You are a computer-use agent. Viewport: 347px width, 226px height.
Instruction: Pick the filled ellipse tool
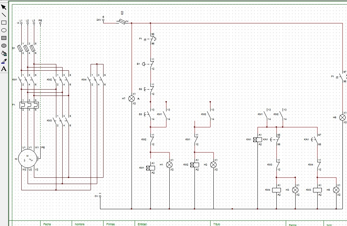tap(4, 45)
